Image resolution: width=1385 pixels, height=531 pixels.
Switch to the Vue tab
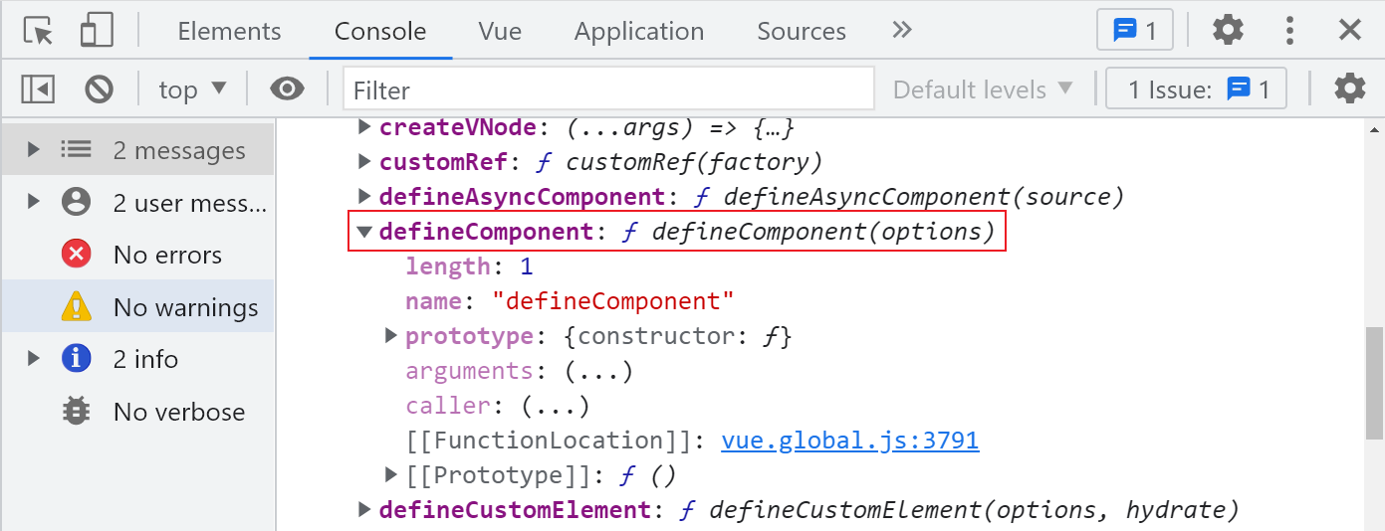(500, 31)
